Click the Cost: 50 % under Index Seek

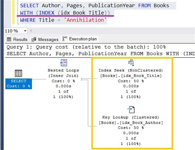click(131, 81)
